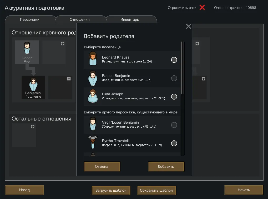Screen dimensions: 268x199
Task: Click the red X limit points icon
Action: point(202,8)
